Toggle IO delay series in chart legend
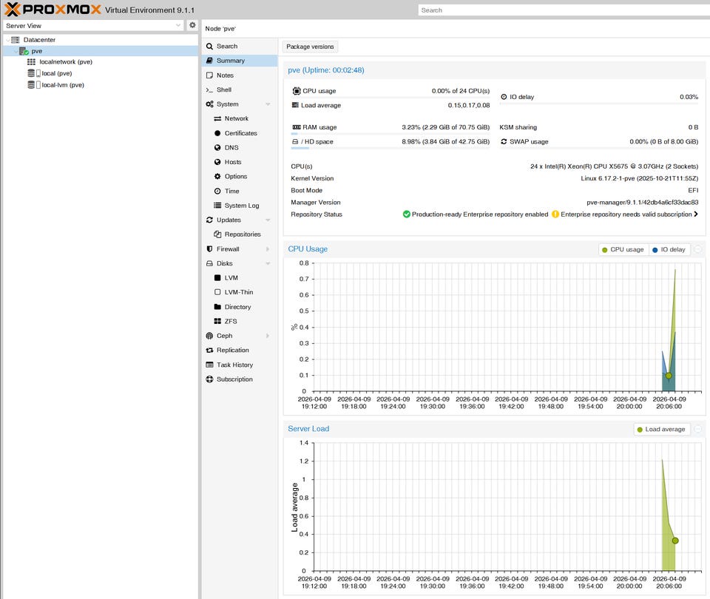The image size is (710, 599). coord(669,249)
